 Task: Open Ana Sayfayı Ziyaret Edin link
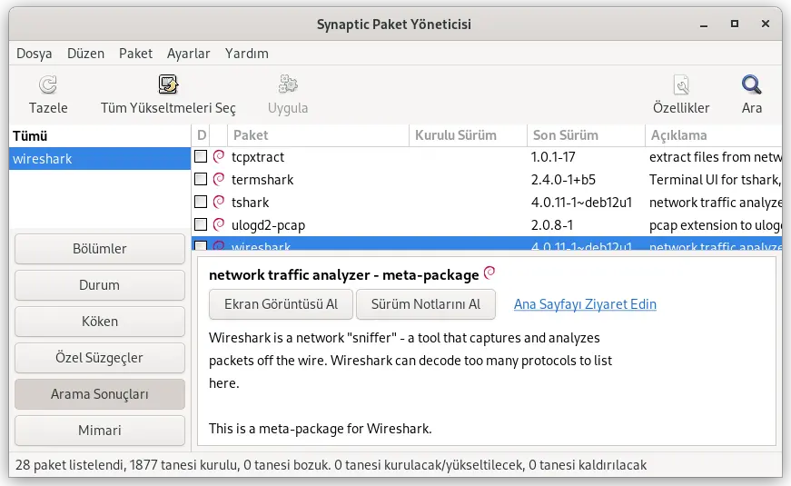point(585,304)
